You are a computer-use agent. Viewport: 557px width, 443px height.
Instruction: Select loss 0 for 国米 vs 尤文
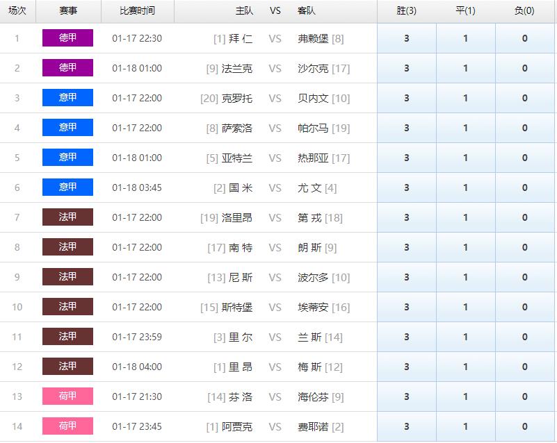(x=525, y=187)
